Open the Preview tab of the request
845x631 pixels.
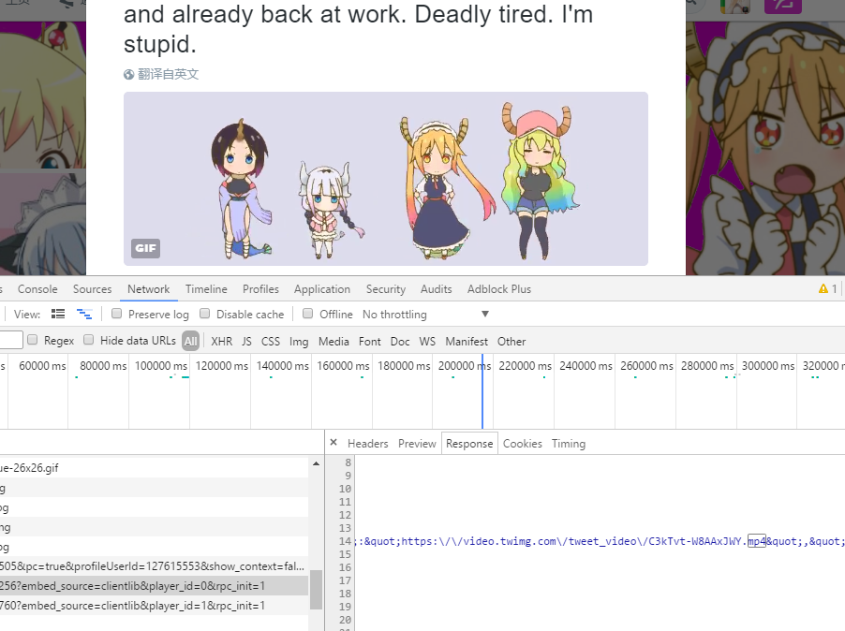[x=417, y=444]
